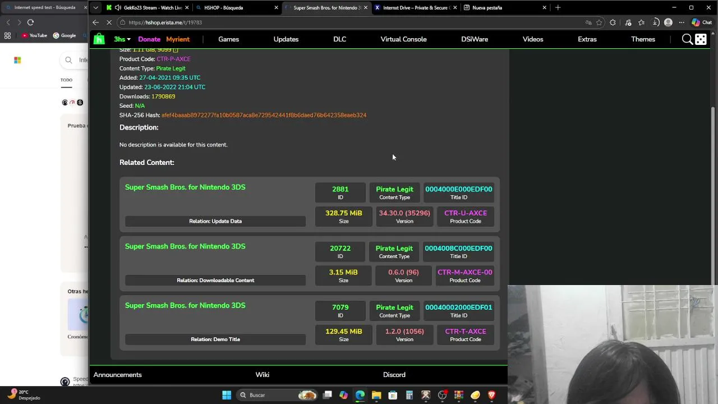Click the taskbar Buscar search box
The width and height of the screenshot is (718, 404).
(278, 395)
